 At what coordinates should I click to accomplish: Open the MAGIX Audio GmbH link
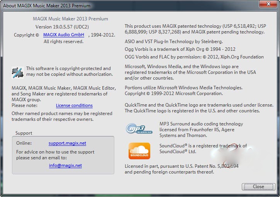64,35
